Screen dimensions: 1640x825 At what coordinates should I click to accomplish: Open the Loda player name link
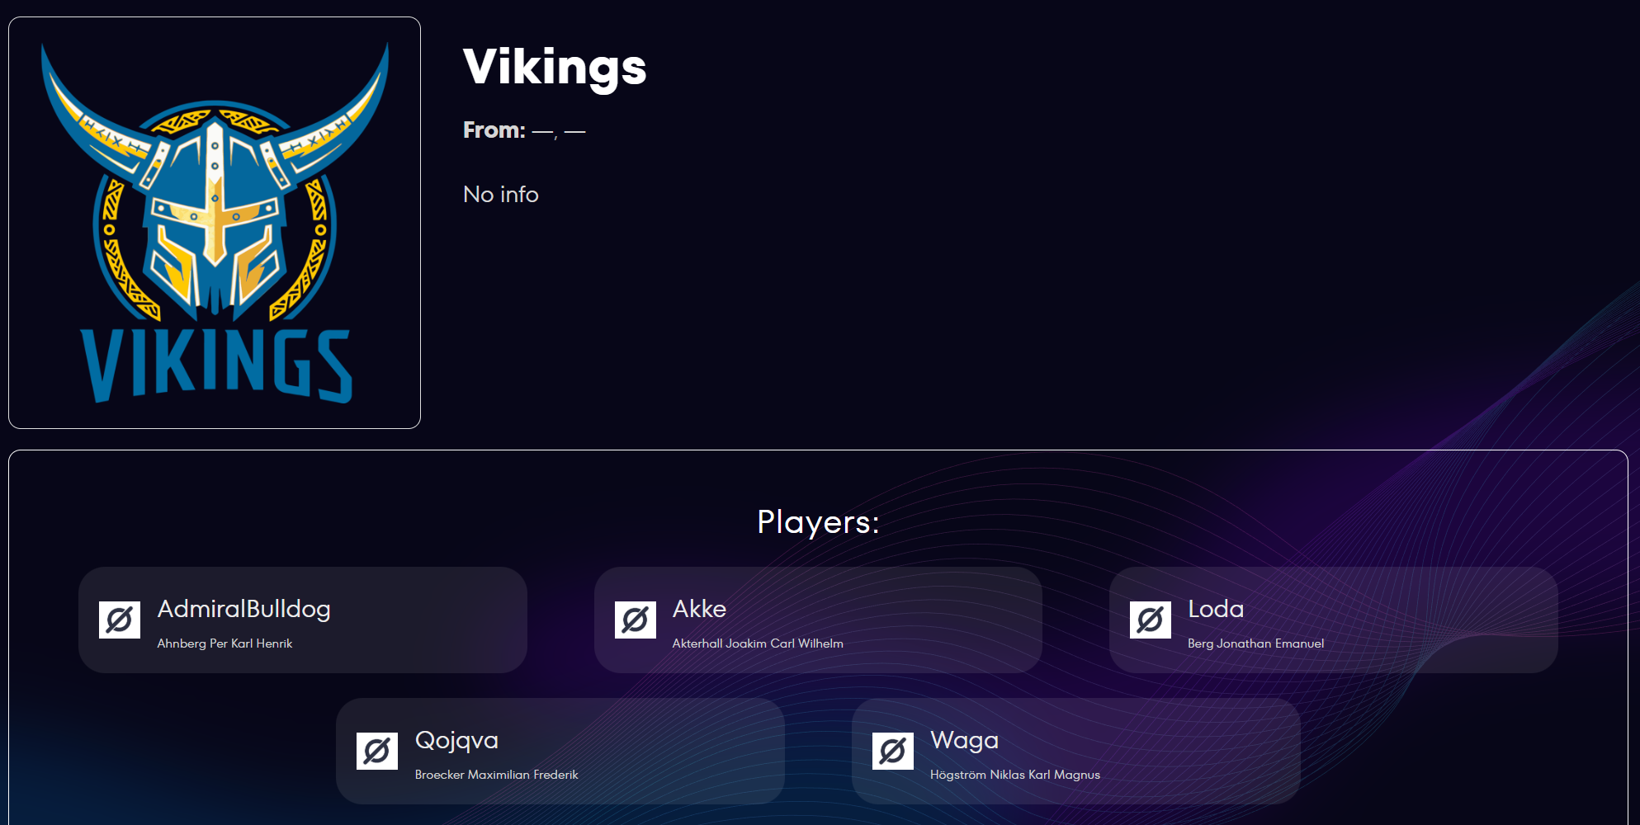point(1215,609)
